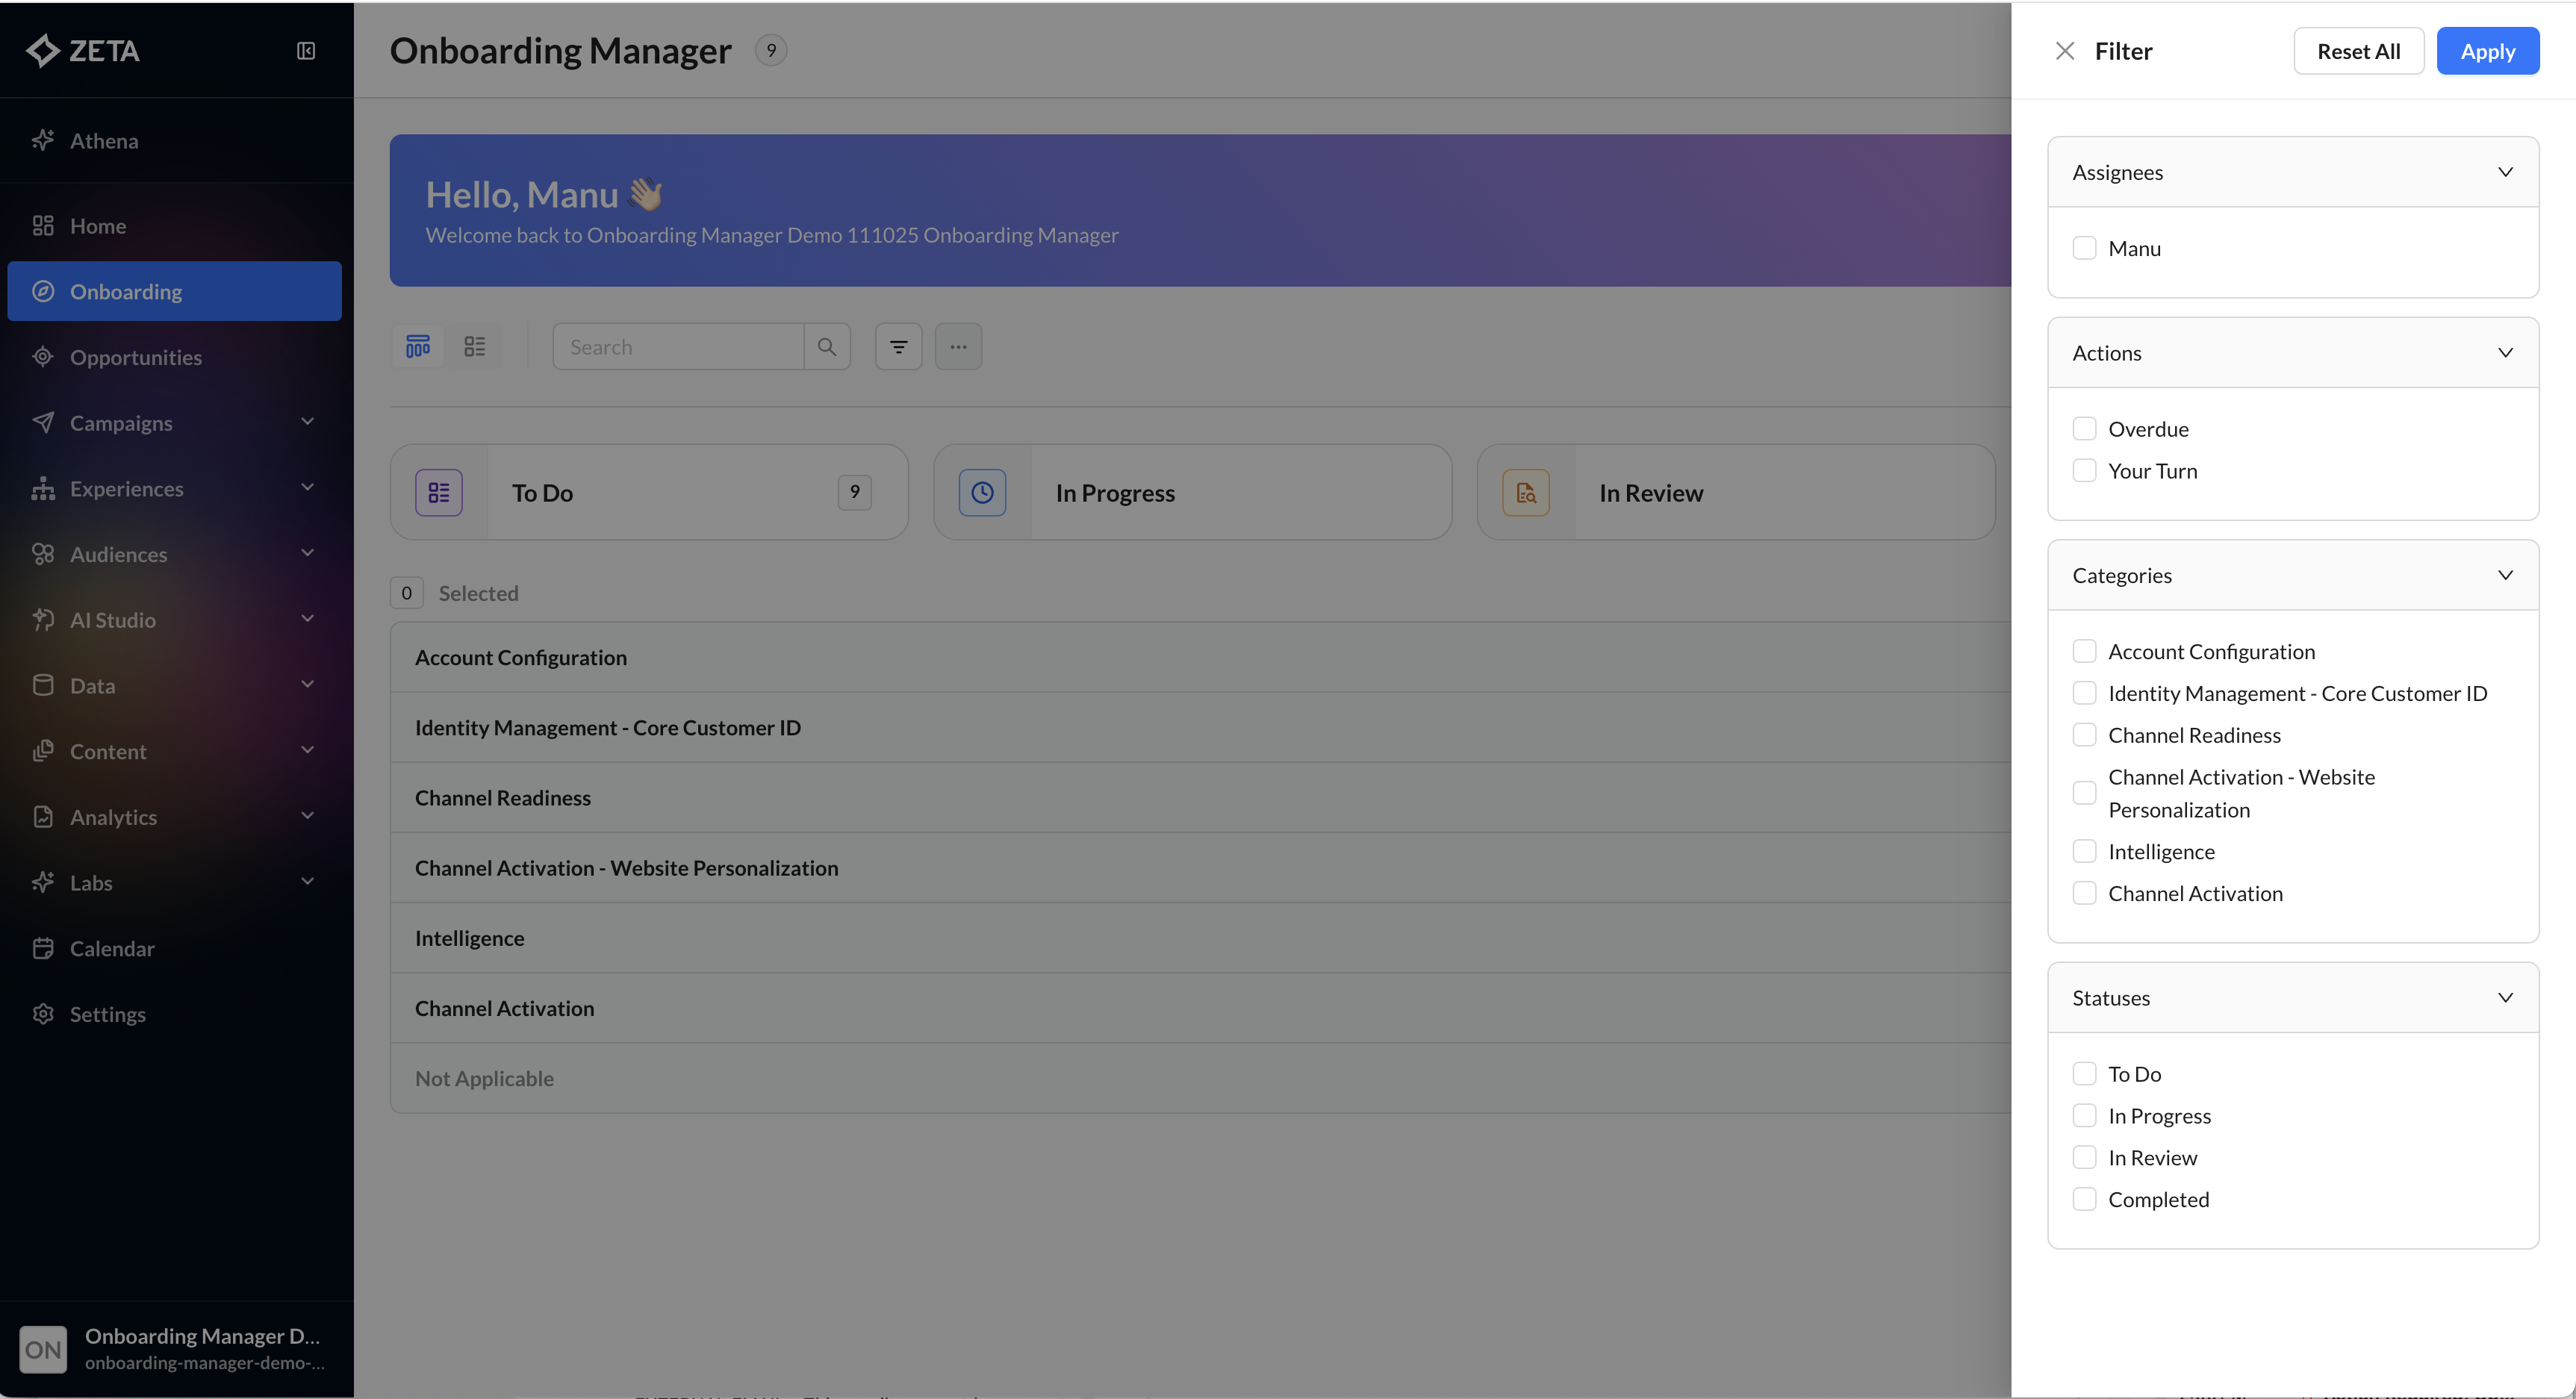2576x1399 pixels.
Task: Close the Filter panel with X
Action: coord(2064,51)
